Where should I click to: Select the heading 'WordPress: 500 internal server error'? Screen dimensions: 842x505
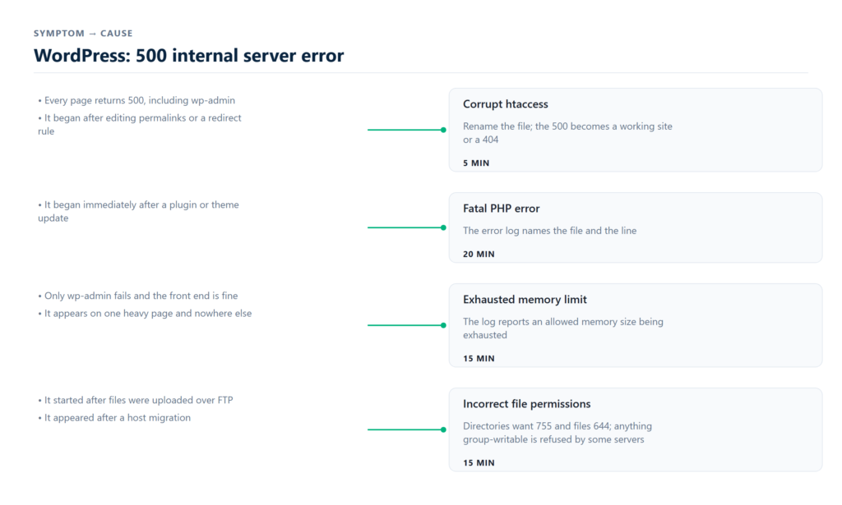[x=188, y=56]
